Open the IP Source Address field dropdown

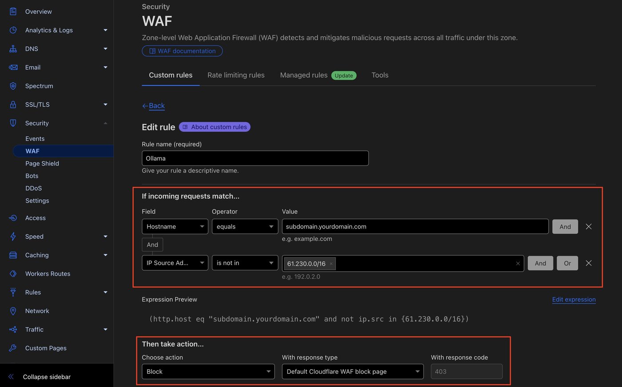[x=175, y=263]
